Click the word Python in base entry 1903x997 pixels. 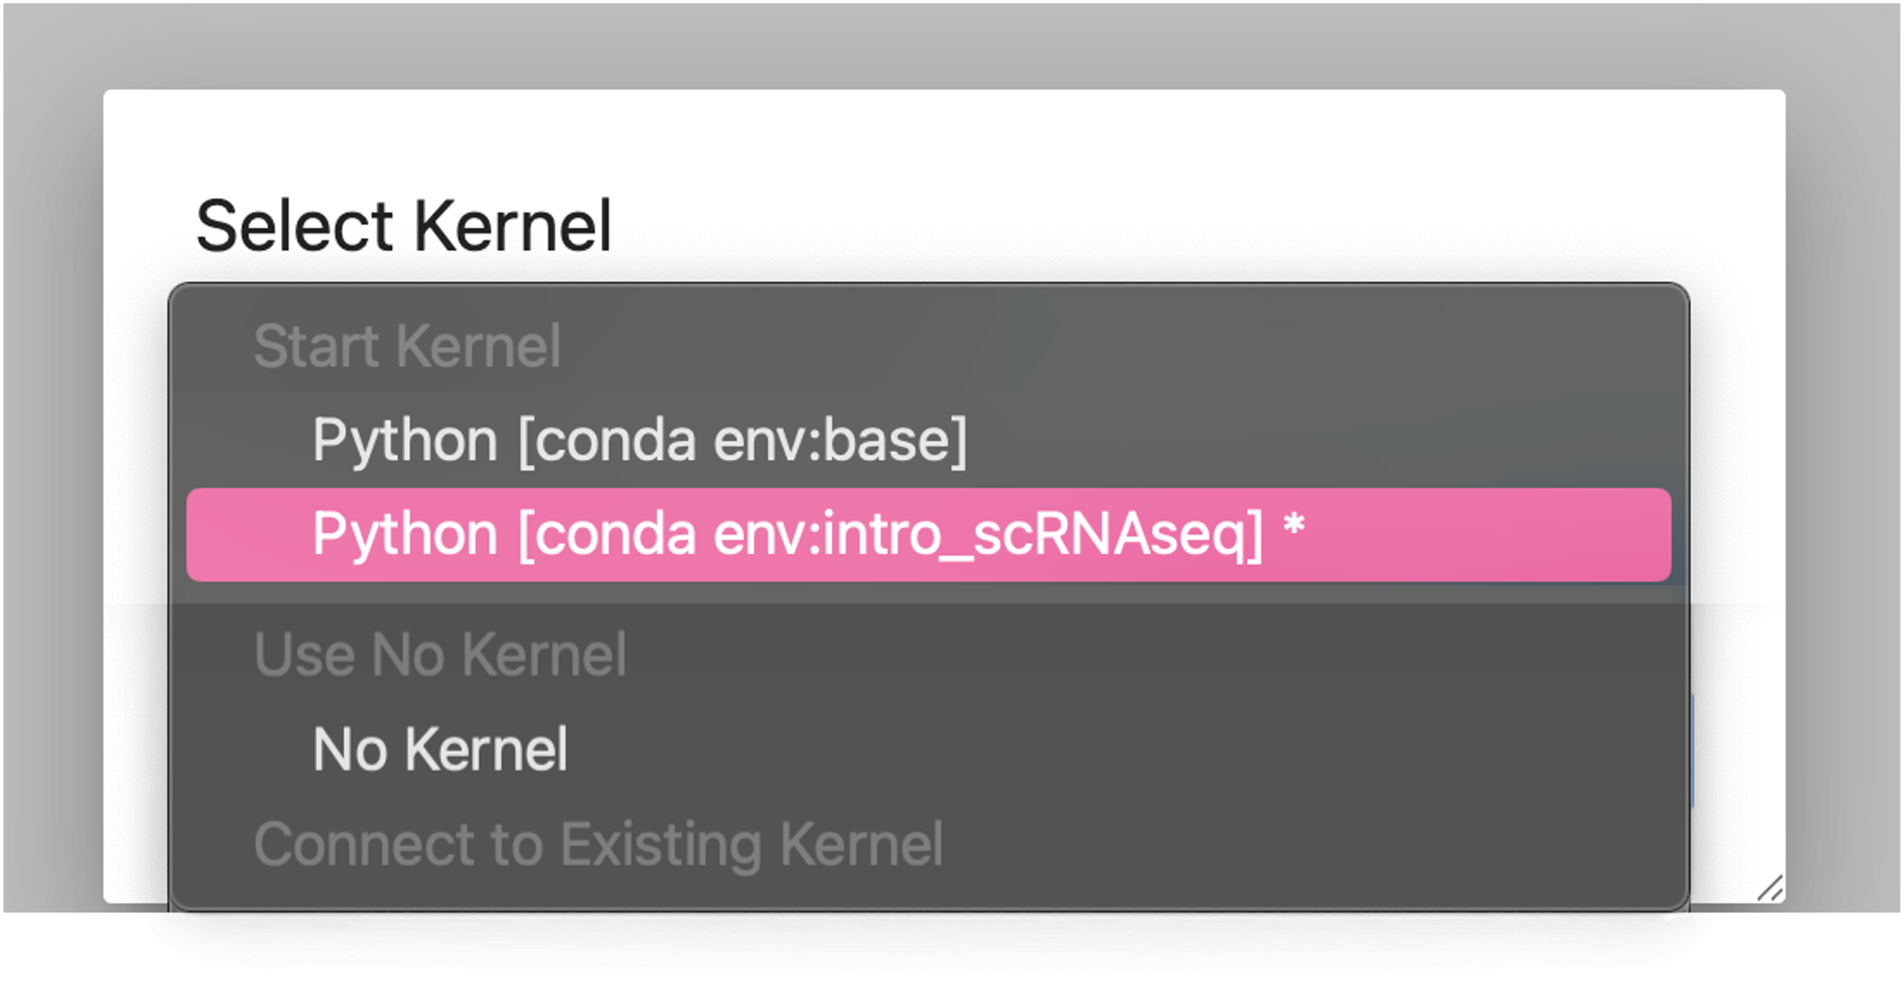click(x=405, y=441)
